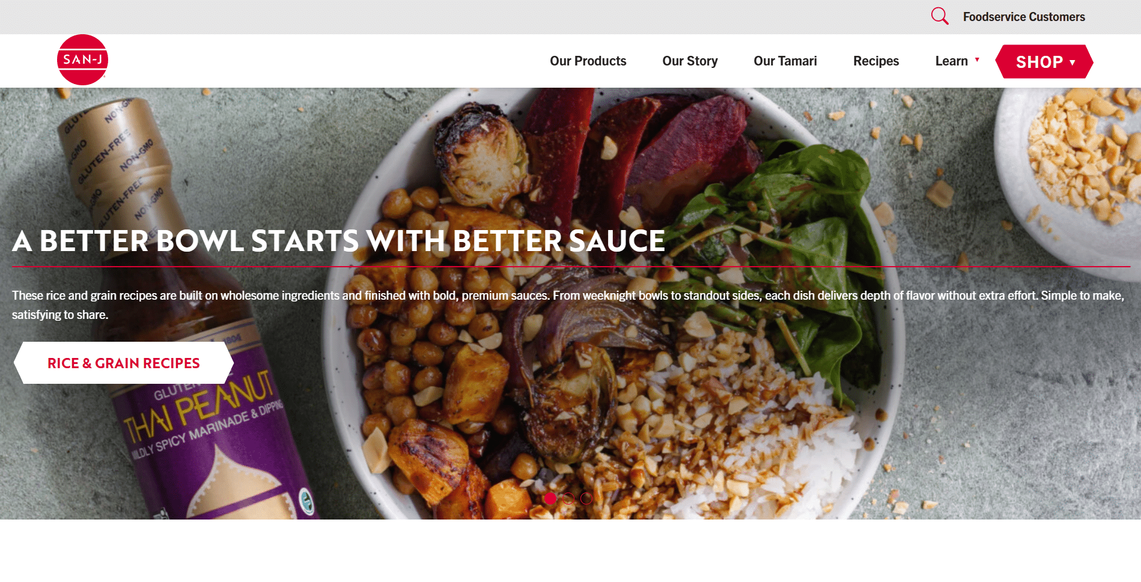Screen dimensions: 1141x582
Task: Click the Rice & Grain Recipes button
Action: [123, 363]
